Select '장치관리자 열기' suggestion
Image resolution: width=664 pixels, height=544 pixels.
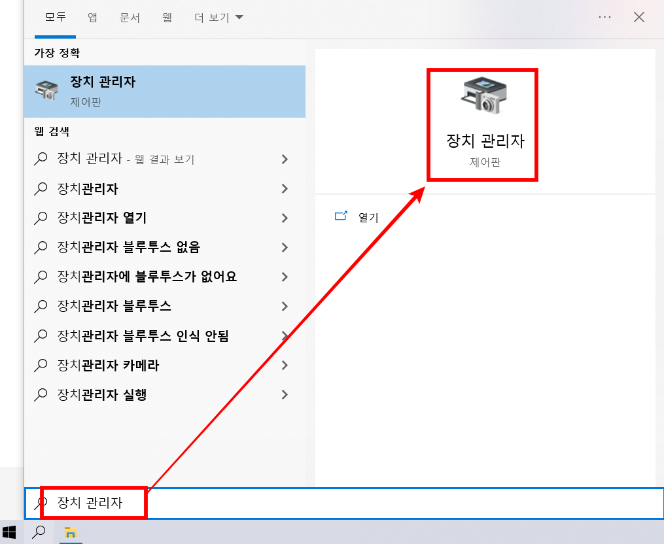165,218
